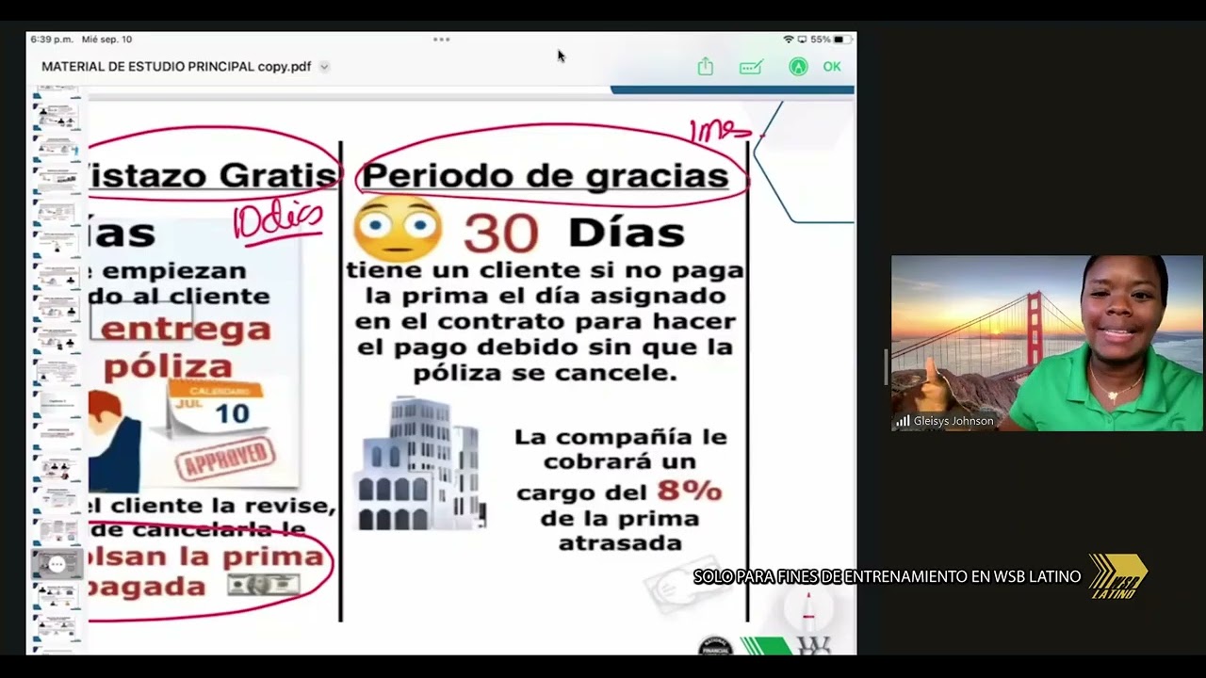Click the La compañía le text
1206x678 pixels.
620,437
